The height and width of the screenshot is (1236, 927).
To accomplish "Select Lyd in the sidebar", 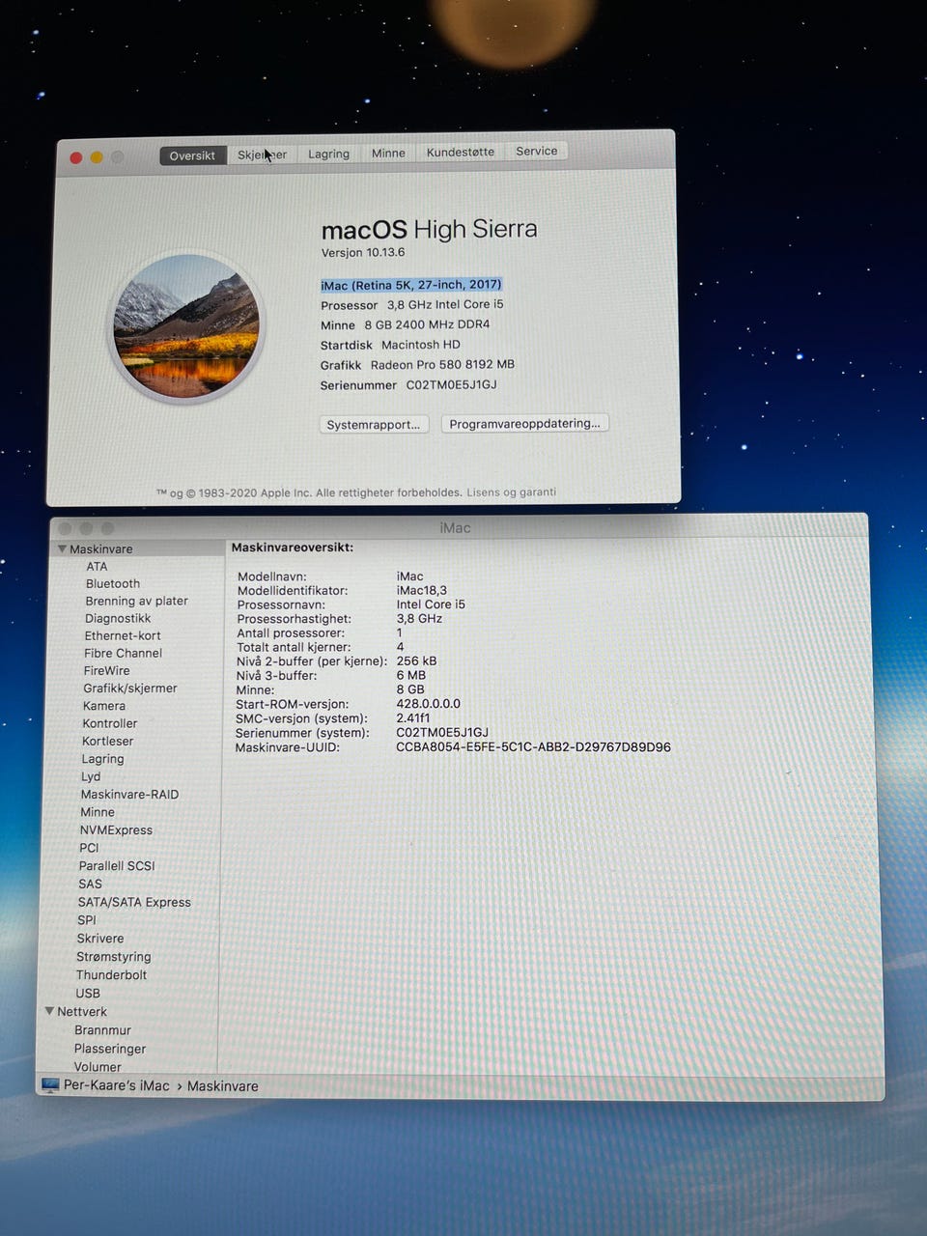I will (91, 776).
